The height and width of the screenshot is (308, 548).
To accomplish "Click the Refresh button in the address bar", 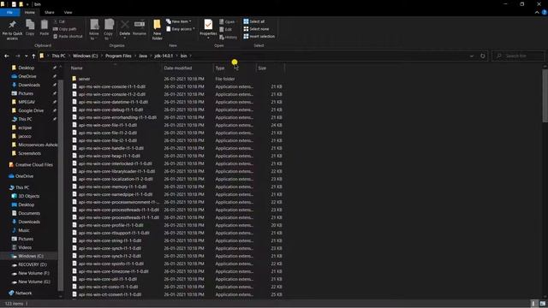I will click(483, 56).
